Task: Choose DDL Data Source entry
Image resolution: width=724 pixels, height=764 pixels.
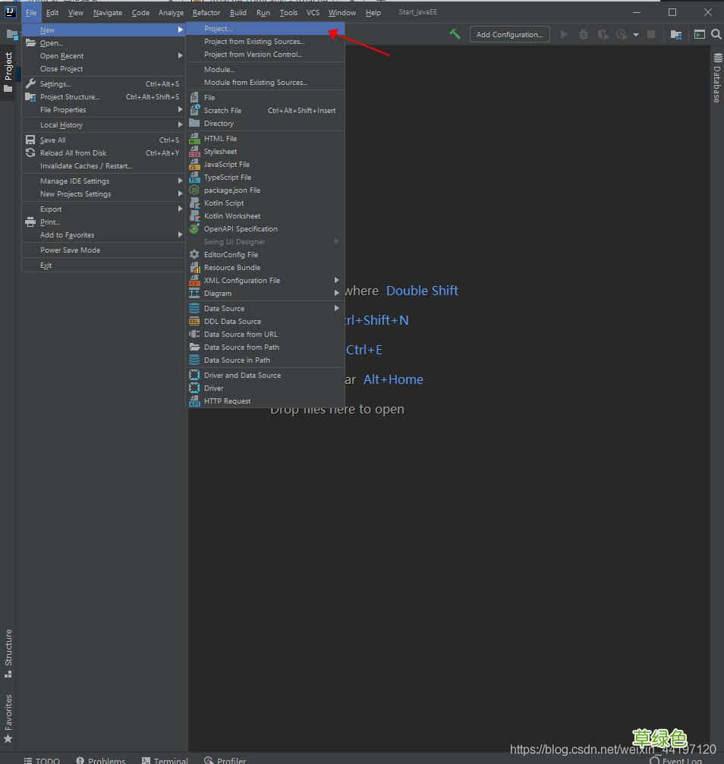Action: tap(232, 322)
